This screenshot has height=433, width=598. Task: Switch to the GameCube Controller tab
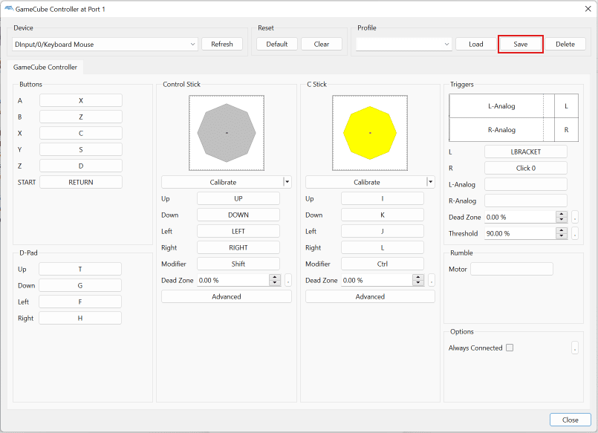pos(46,67)
